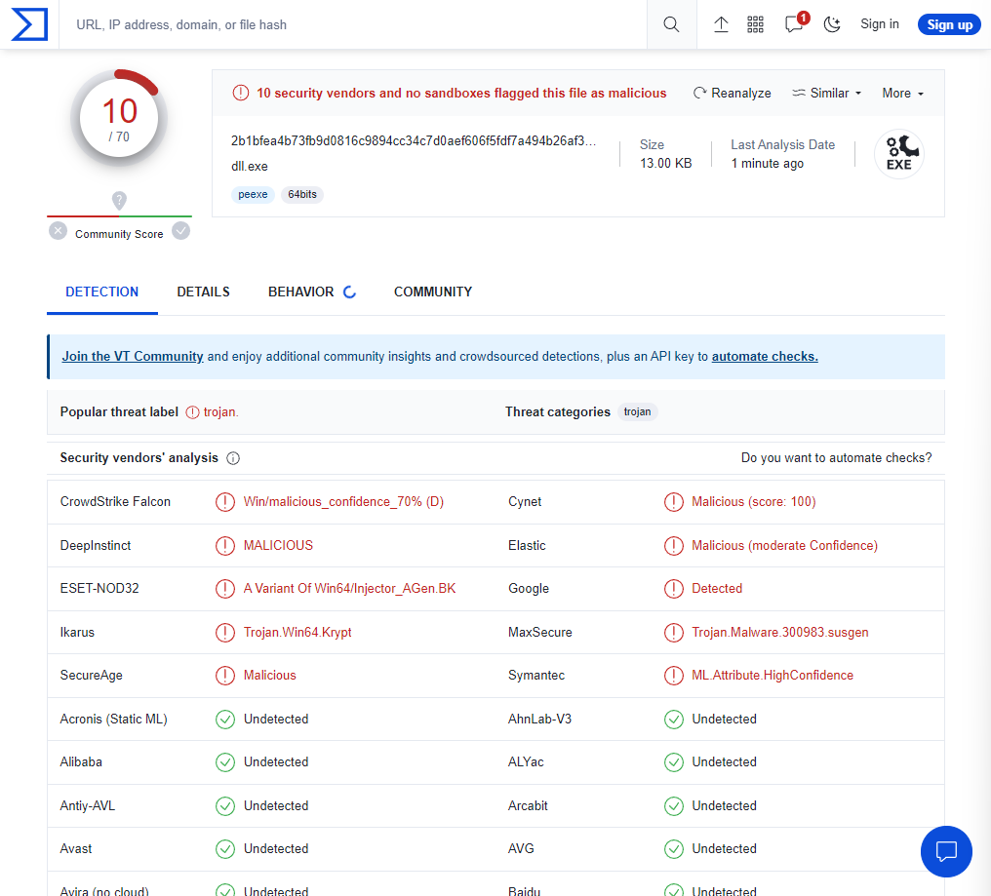Click the ALYac undetected check icon
991x896 pixels.
674,762
